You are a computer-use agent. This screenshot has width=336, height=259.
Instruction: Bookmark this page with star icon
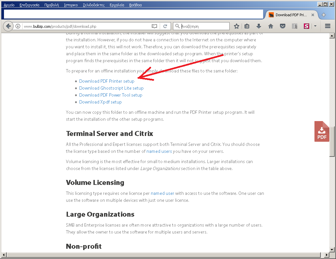(x=237, y=26)
